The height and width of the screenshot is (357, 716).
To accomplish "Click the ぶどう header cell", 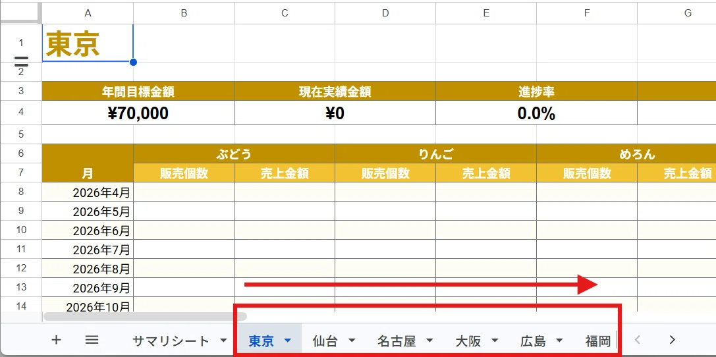I will [234, 154].
